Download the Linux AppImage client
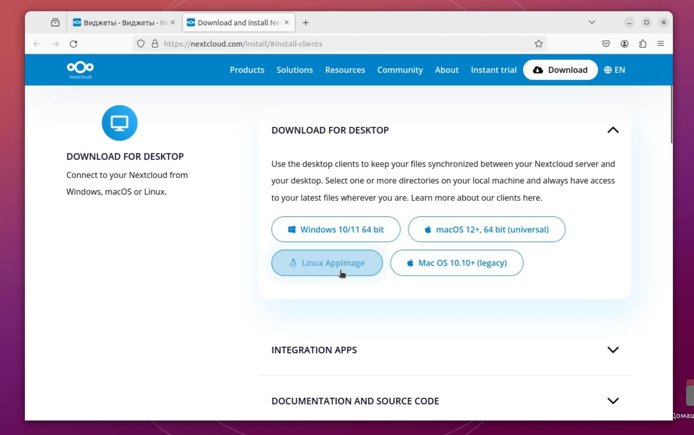The width and height of the screenshot is (694, 435). coord(327,263)
